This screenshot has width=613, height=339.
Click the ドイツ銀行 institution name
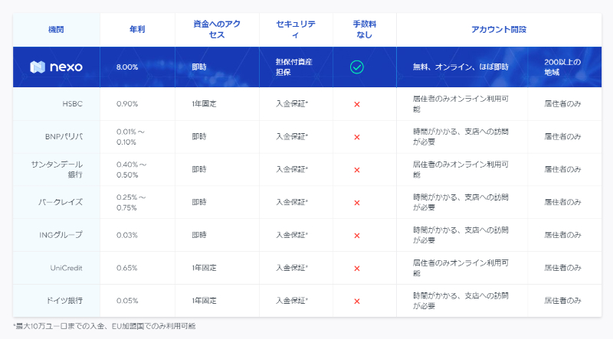pos(64,301)
